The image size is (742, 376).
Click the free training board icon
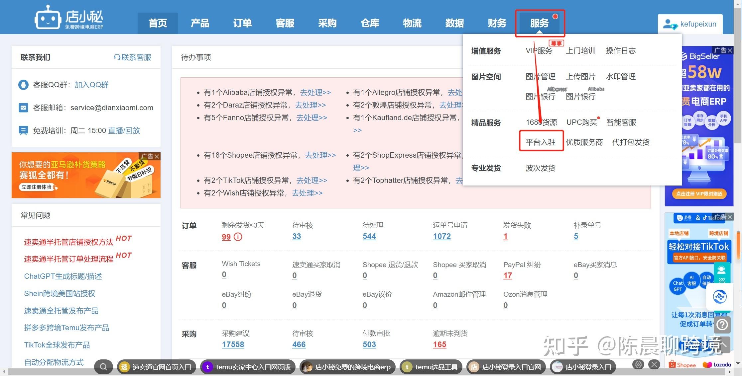coord(23,130)
